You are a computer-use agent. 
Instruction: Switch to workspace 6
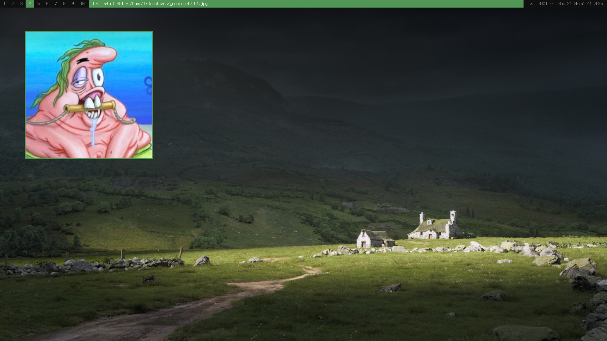47,4
